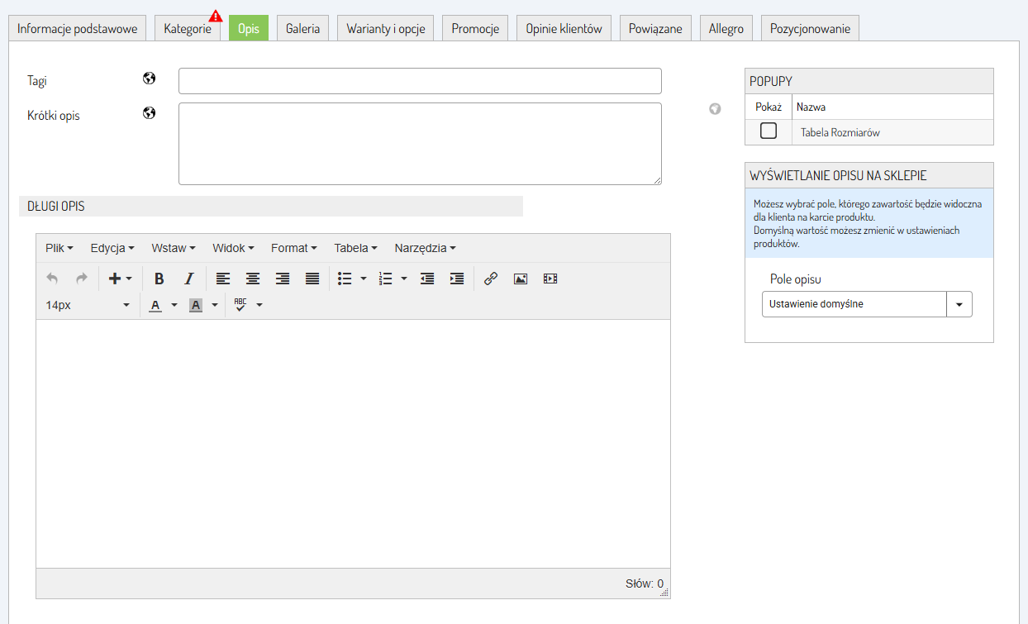
Task: Switch to the Galeria tab
Action: (302, 28)
